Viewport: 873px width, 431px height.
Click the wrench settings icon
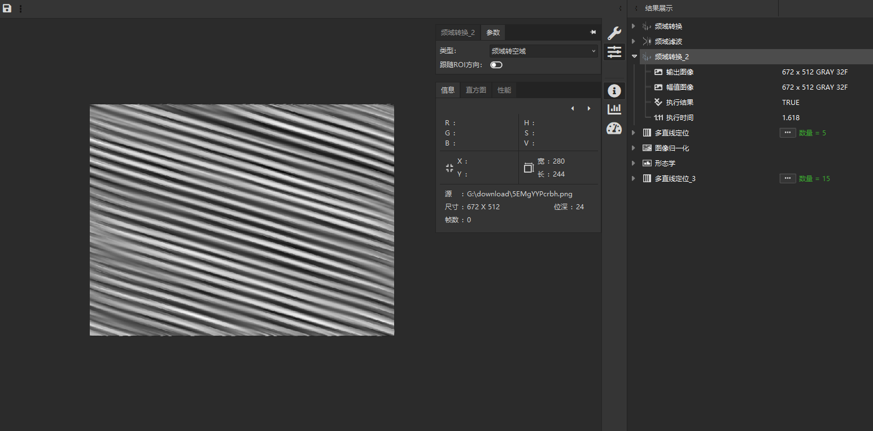(614, 33)
